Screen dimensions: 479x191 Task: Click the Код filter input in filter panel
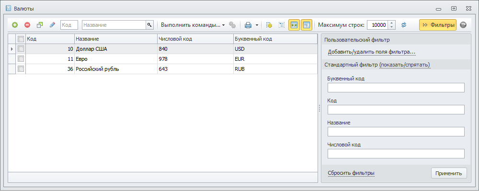[x=396, y=110]
